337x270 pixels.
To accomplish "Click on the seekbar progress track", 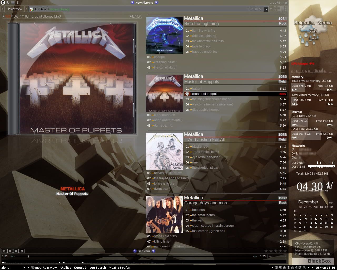I will tap(134, 256).
